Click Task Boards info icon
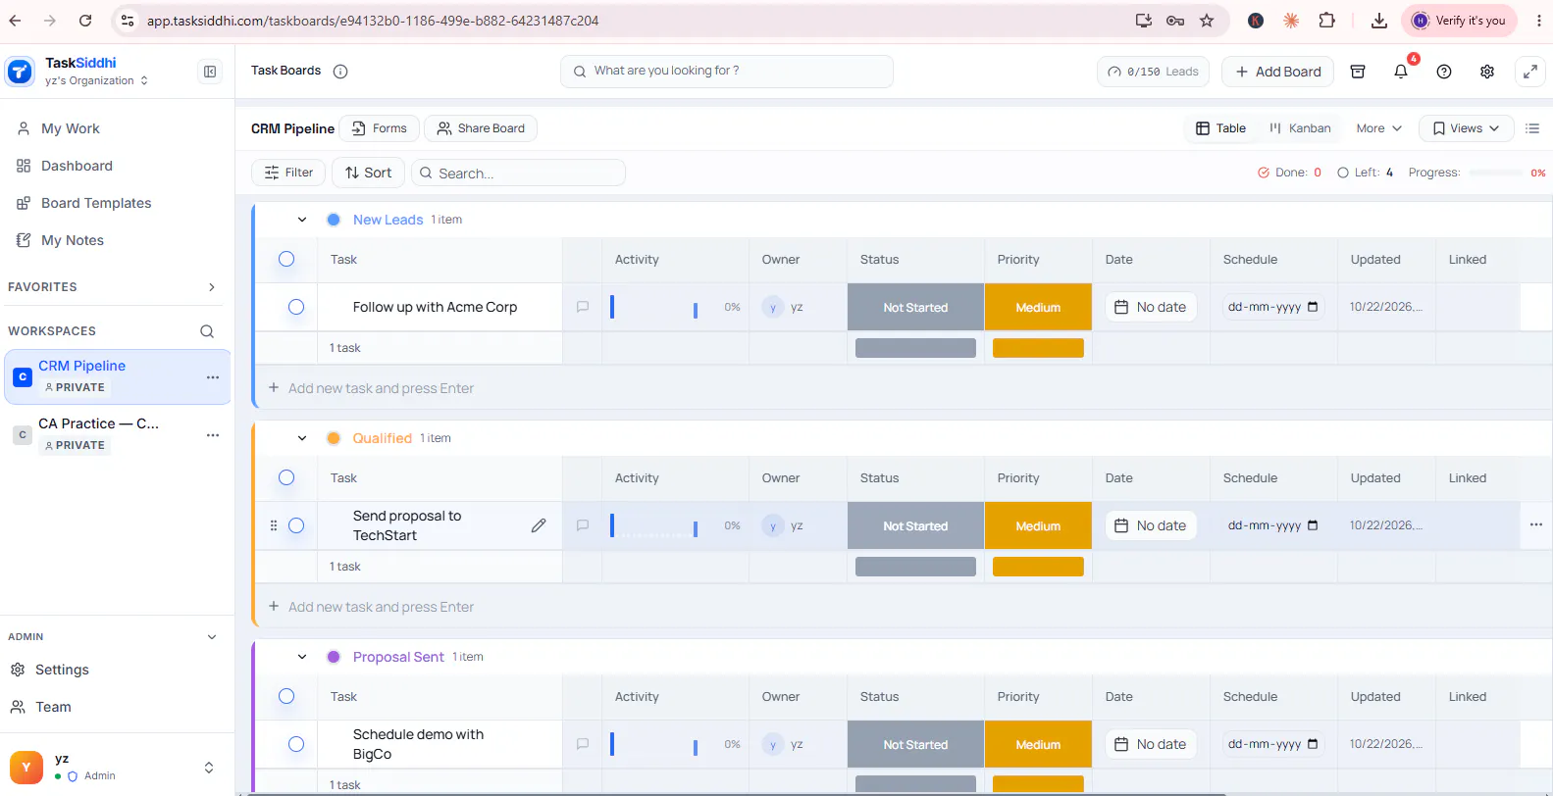1553x796 pixels. 340,71
